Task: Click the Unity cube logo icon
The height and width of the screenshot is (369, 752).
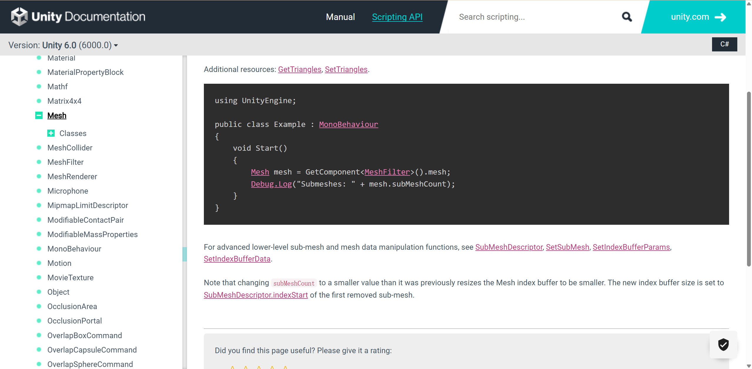Action: pyautogui.click(x=19, y=16)
